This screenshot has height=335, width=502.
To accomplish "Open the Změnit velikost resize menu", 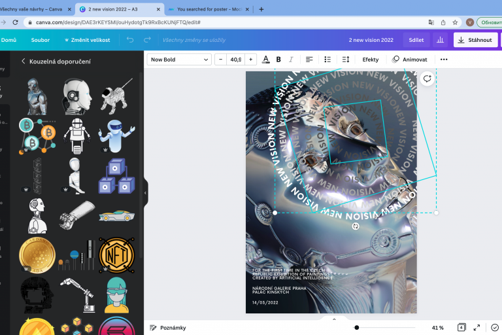I will (86, 40).
